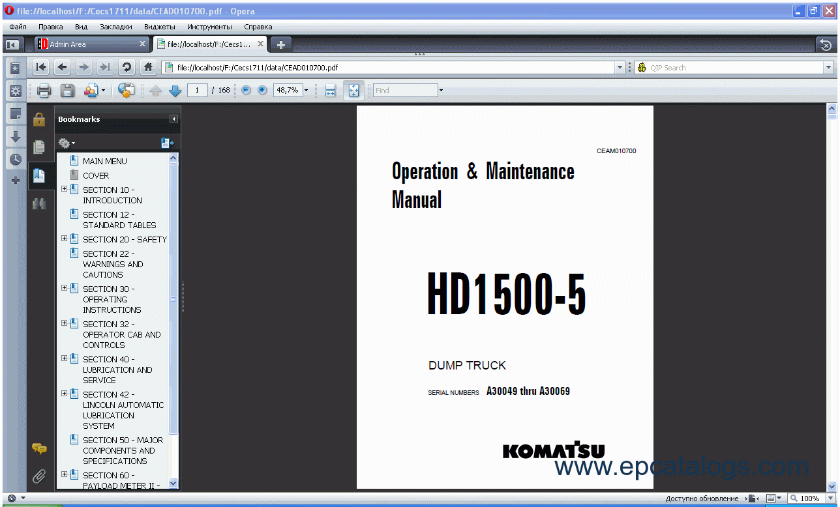
Task: Open the Правка menu
Action: click(51, 27)
